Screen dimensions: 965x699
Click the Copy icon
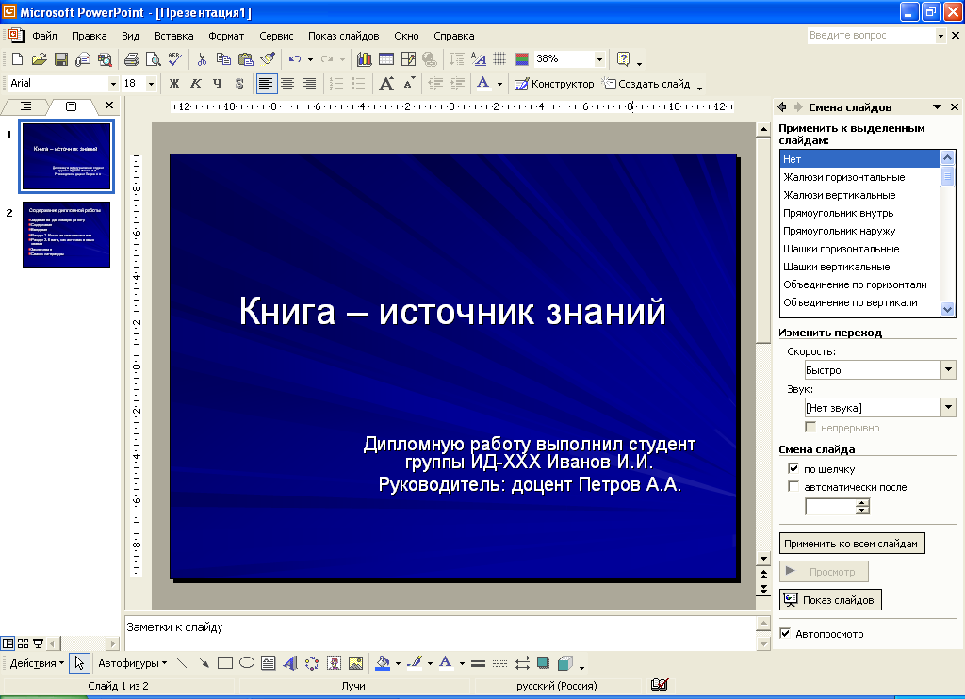223,59
